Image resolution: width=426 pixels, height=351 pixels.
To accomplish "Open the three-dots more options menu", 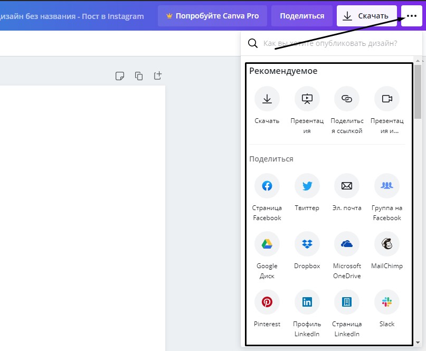I will click(411, 16).
